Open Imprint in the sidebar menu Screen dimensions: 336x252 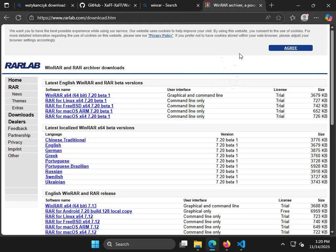(14, 149)
